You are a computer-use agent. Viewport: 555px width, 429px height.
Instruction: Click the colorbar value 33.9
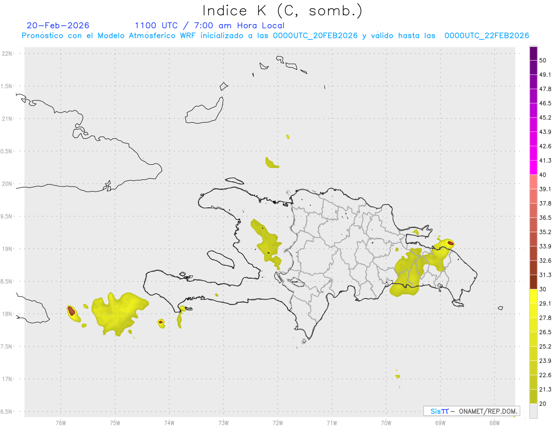point(545,246)
